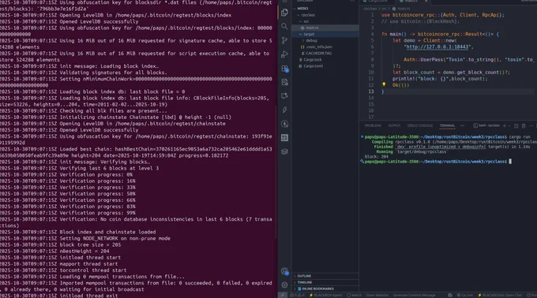Viewport: 537px width, 298px height.
Task: Click Open Website in the status bar
Action: click(377, 296)
